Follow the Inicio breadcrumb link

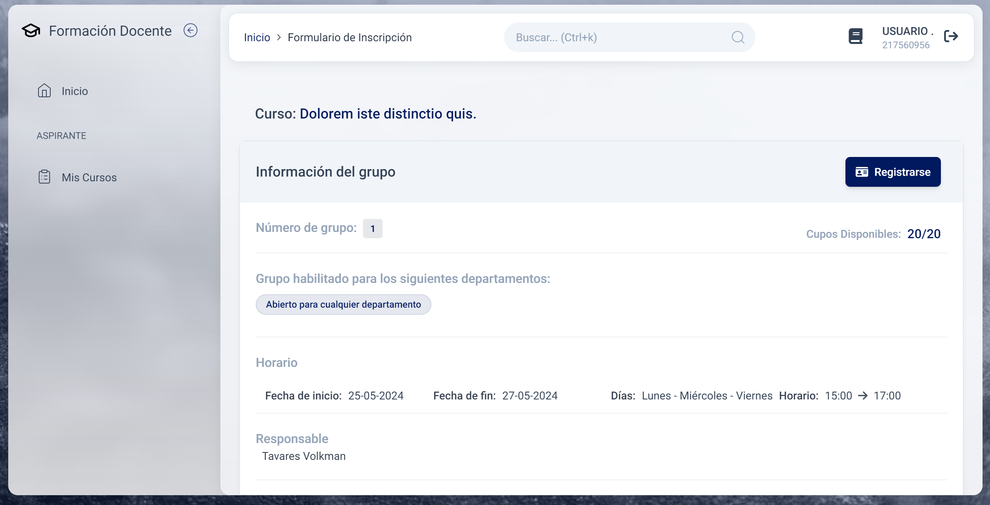point(257,37)
